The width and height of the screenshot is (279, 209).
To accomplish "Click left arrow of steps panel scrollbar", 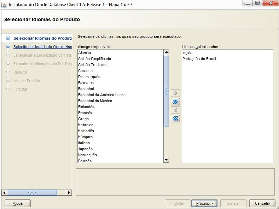I will coord(4,193).
